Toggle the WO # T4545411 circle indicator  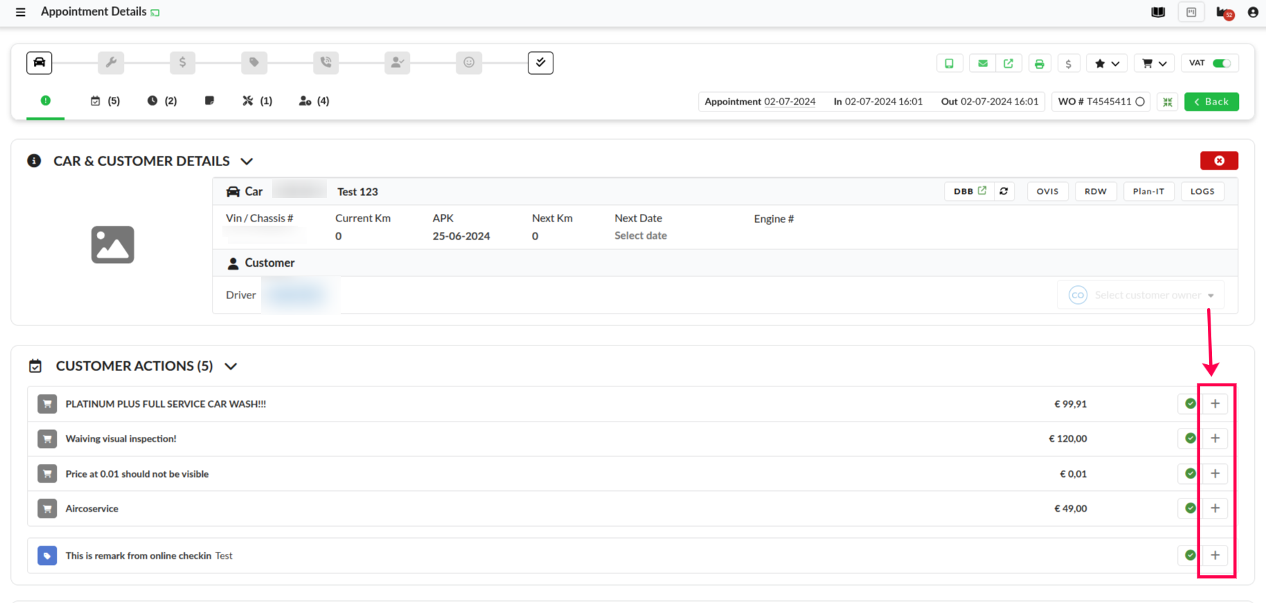(1140, 102)
